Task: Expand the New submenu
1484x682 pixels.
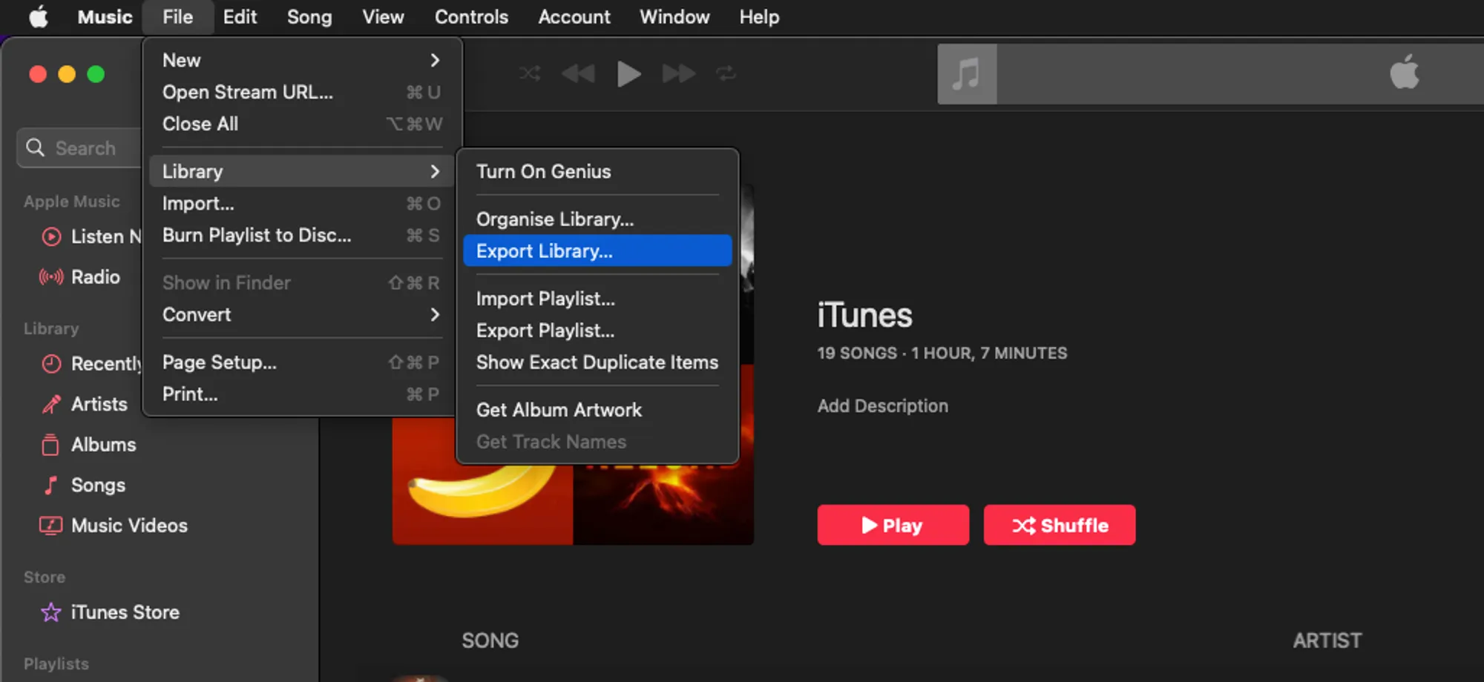Action: pos(301,60)
